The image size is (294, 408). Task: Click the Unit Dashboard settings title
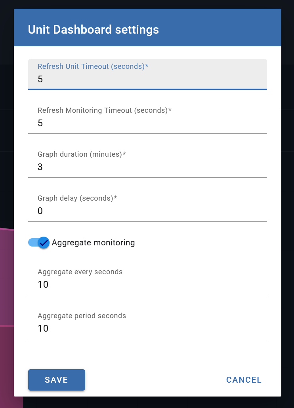pos(93,29)
